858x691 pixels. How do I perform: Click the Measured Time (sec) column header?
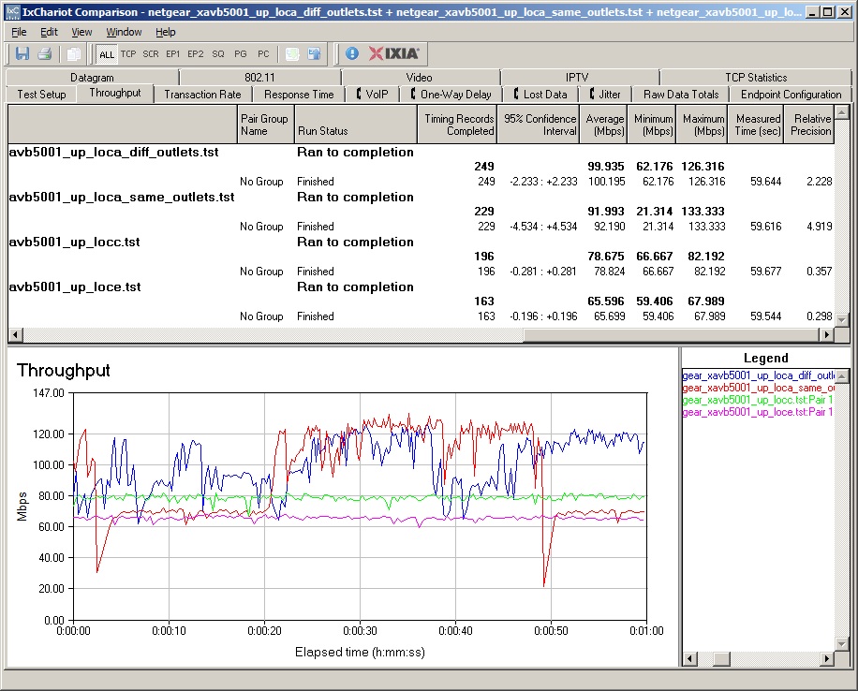click(756, 125)
